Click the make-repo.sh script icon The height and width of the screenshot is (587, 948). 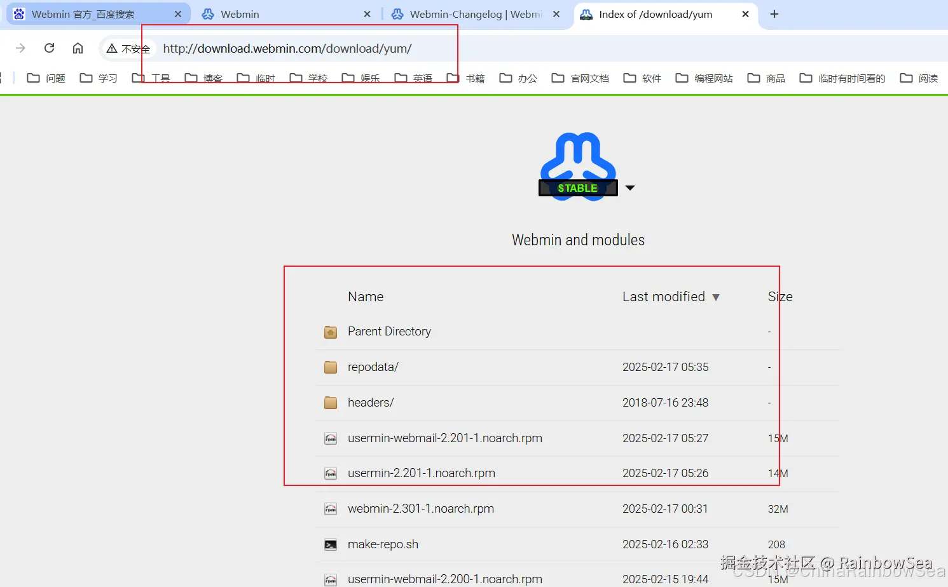pos(331,544)
